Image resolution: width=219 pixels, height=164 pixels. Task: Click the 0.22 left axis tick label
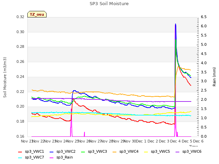pos(21,92)
